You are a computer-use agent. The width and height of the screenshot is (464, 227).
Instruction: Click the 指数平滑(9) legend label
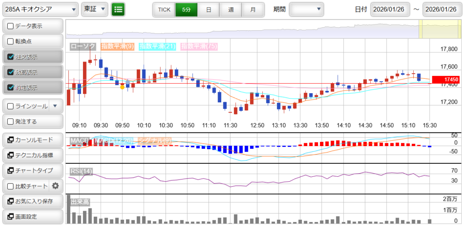[117, 46]
